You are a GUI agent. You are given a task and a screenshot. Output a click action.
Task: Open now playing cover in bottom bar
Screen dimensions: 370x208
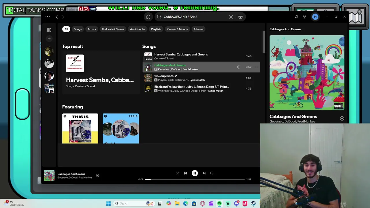click(49, 176)
